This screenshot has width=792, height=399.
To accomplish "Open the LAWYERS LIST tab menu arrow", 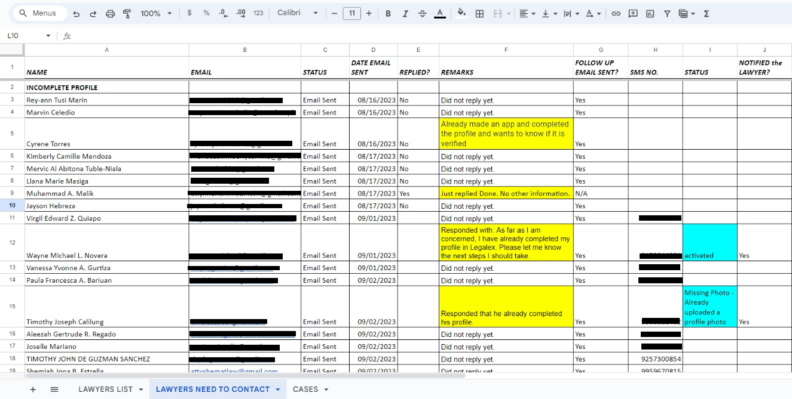I will click(x=141, y=390).
